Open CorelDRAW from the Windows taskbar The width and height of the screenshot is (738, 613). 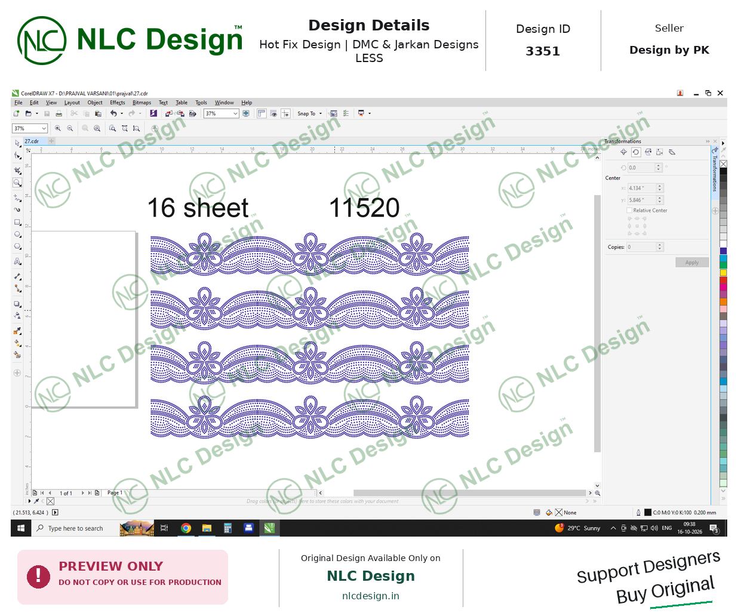pyautogui.click(x=269, y=528)
